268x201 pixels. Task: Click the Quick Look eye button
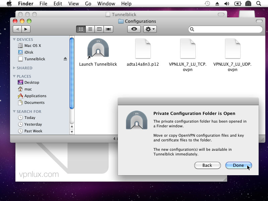(x=134, y=29)
